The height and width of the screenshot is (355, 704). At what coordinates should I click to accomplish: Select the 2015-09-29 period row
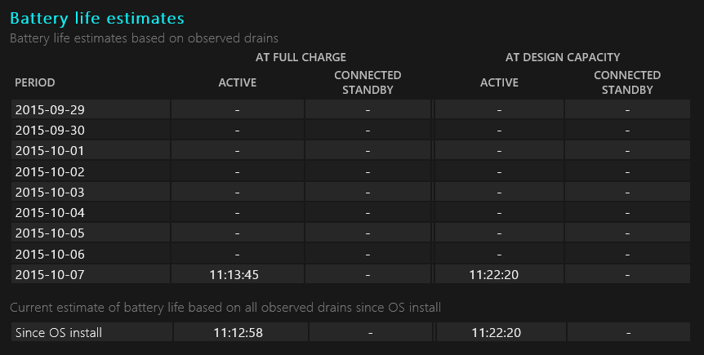[50, 109]
